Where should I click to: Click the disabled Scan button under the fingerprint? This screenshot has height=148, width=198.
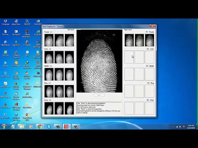[99, 95]
